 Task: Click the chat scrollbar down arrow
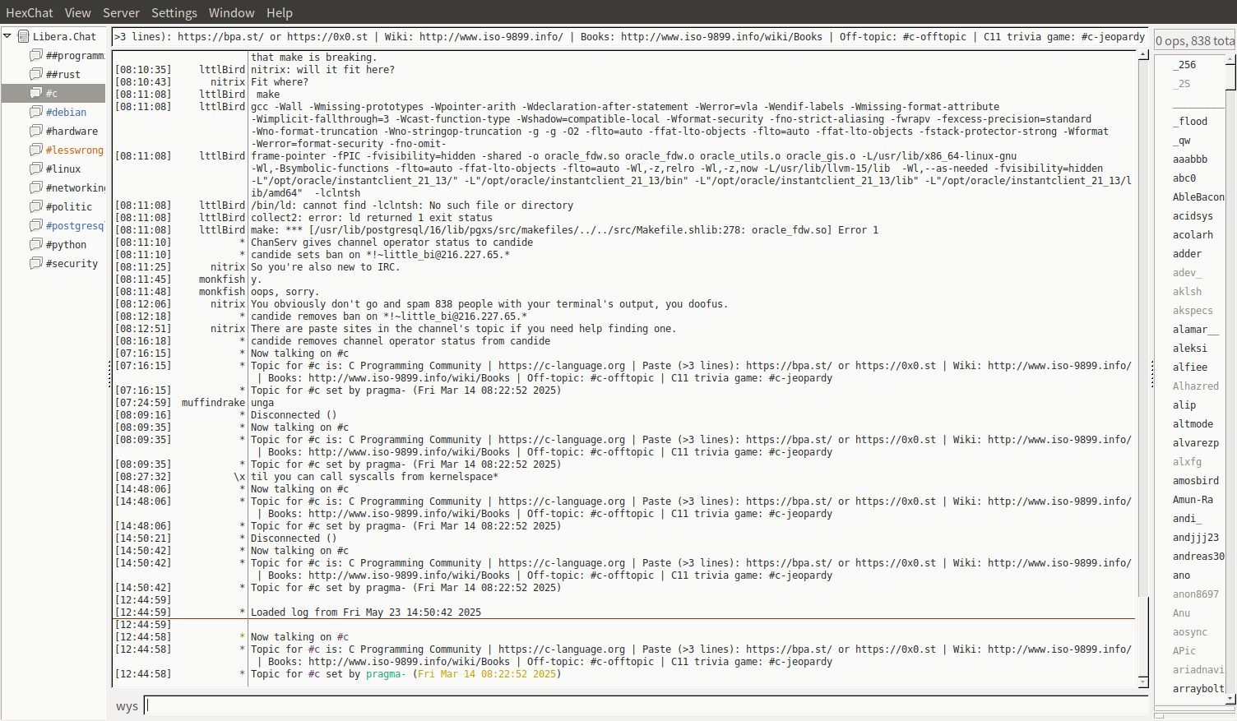pyautogui.click(x=1143, y=682)
